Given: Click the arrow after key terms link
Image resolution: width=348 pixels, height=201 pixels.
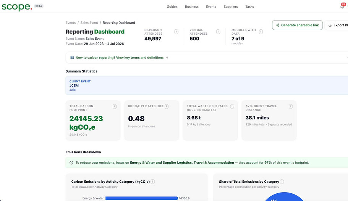Looking at the screenshot, I should [167, 58].
